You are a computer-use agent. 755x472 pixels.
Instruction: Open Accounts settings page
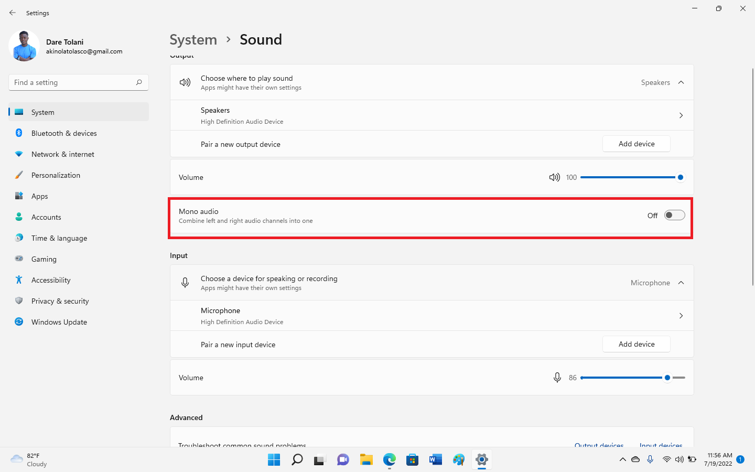(79, 217)
